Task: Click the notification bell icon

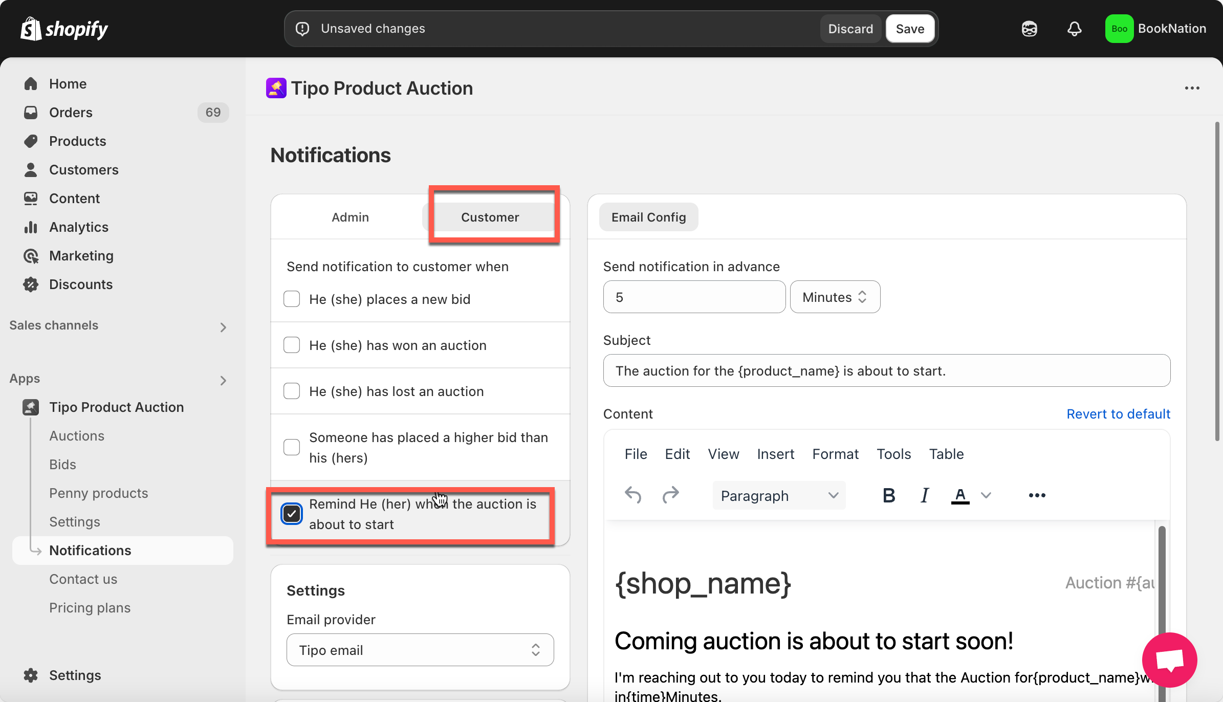Action: tap(1074, 29)
